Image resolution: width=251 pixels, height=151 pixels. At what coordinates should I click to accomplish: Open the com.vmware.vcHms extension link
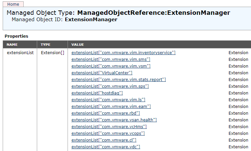click(109, 126)
